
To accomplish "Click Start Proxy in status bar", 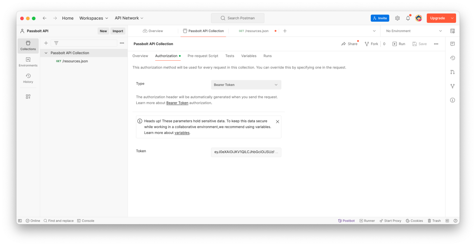I will [390, 221].
